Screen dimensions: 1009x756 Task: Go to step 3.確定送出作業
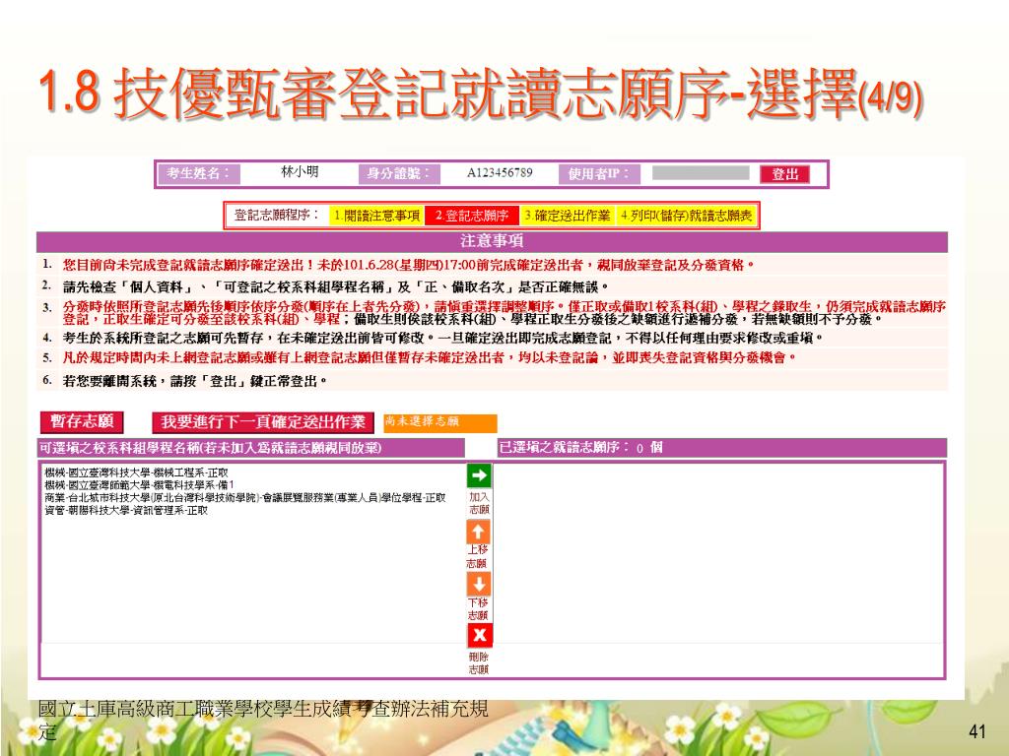tap(567, 216)
